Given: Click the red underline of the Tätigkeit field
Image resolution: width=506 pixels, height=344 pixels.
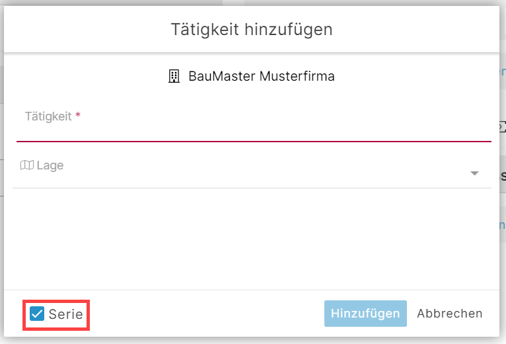Looking at the screenshot, I should coord(254,142).
